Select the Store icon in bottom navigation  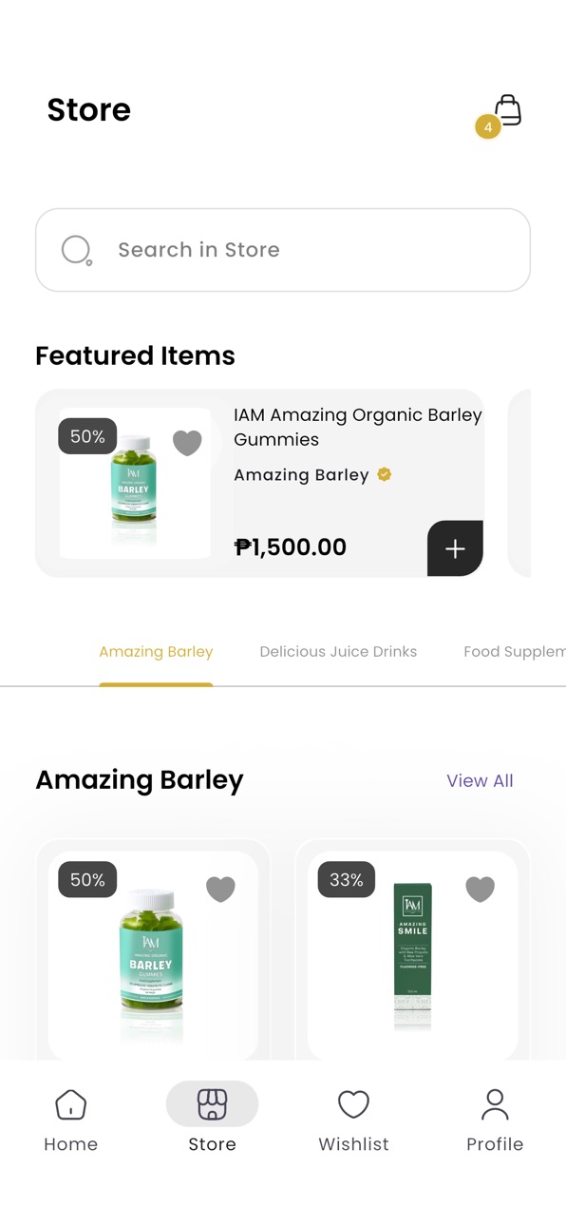212,1104
